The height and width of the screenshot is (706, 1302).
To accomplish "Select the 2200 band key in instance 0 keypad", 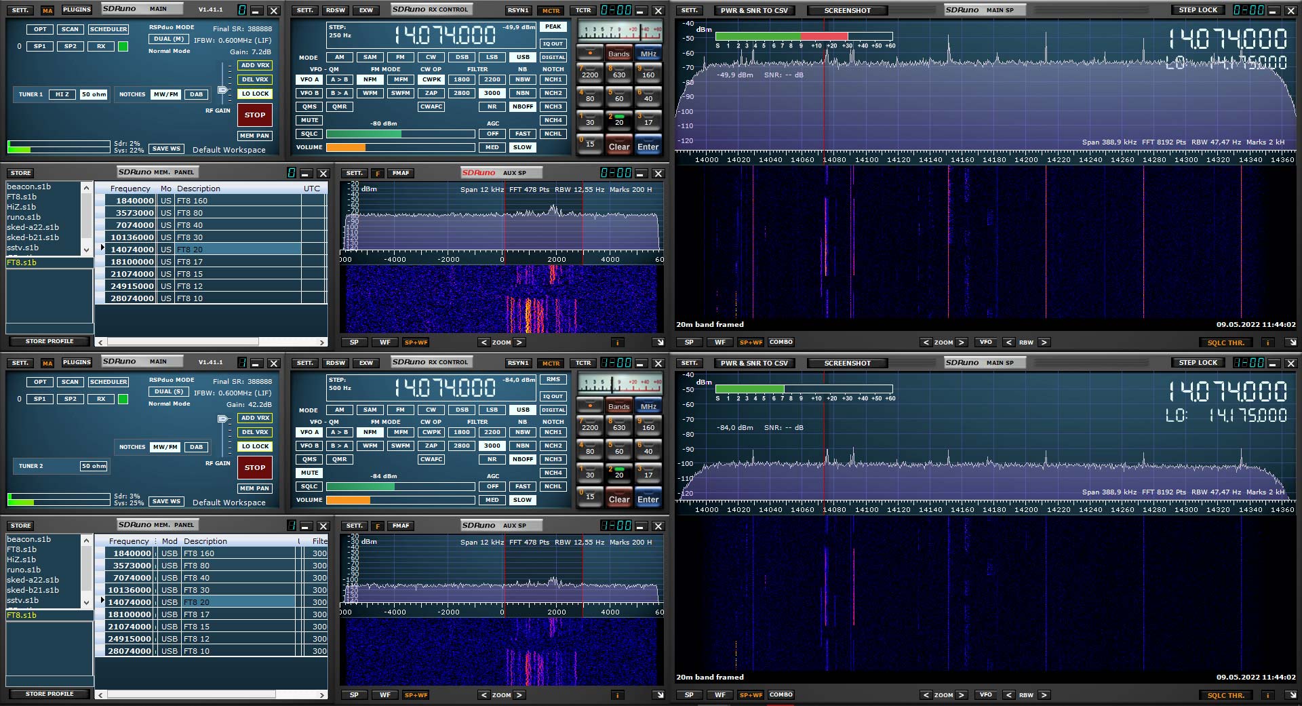I will [590, 72].
